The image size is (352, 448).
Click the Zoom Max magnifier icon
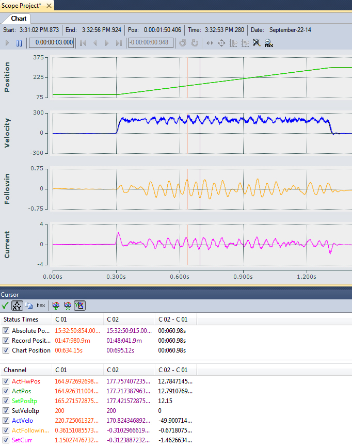[x=268, y=43]
